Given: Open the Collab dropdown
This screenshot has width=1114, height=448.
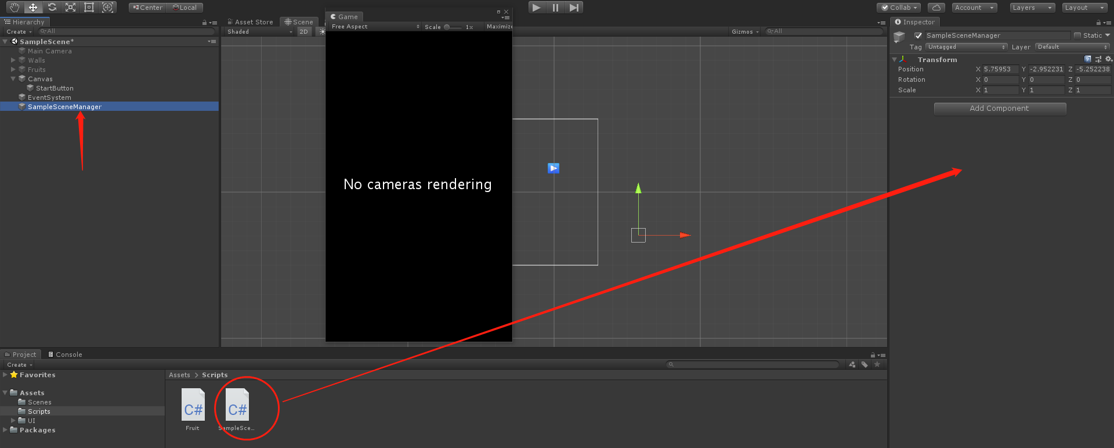Looking at the screenshot, I should pos(899,8).
